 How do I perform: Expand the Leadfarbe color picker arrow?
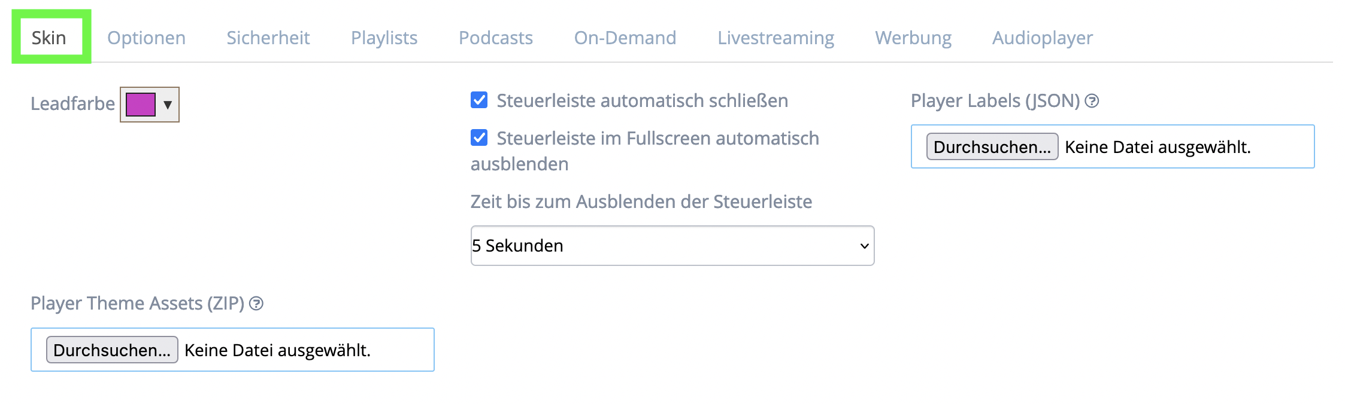pos(168,105)
